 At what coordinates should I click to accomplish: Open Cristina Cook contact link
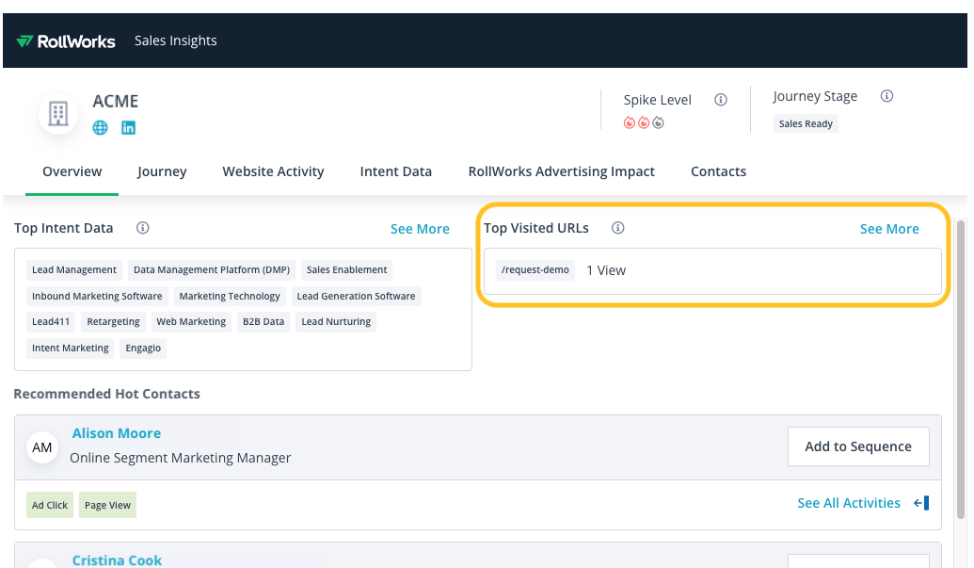tap(117, 560)
